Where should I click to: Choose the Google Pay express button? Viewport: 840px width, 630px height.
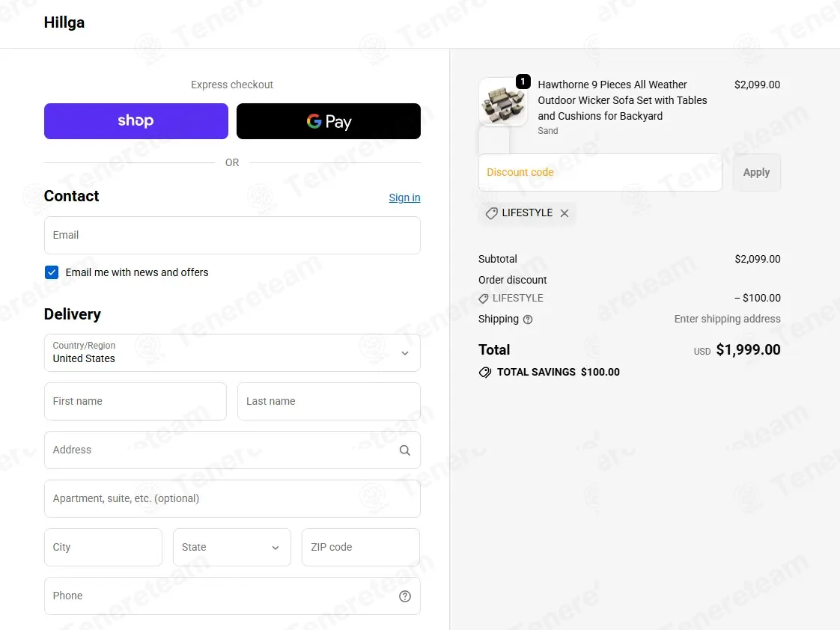pyautogui.click(x=329, y=121)
